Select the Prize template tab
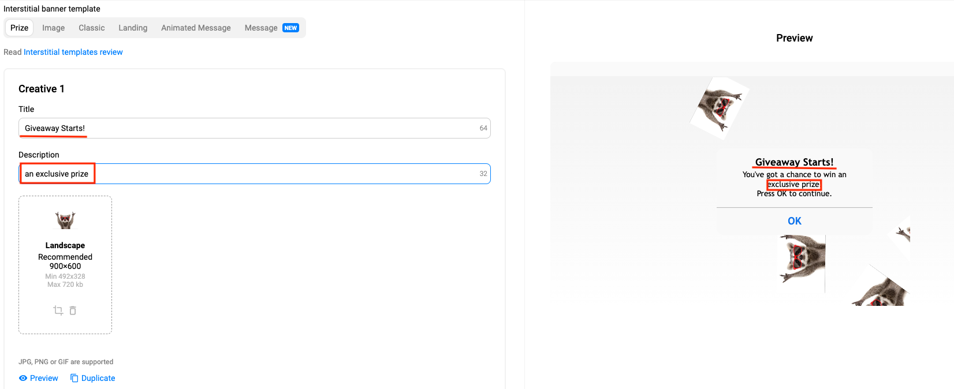 pos(19,28)
